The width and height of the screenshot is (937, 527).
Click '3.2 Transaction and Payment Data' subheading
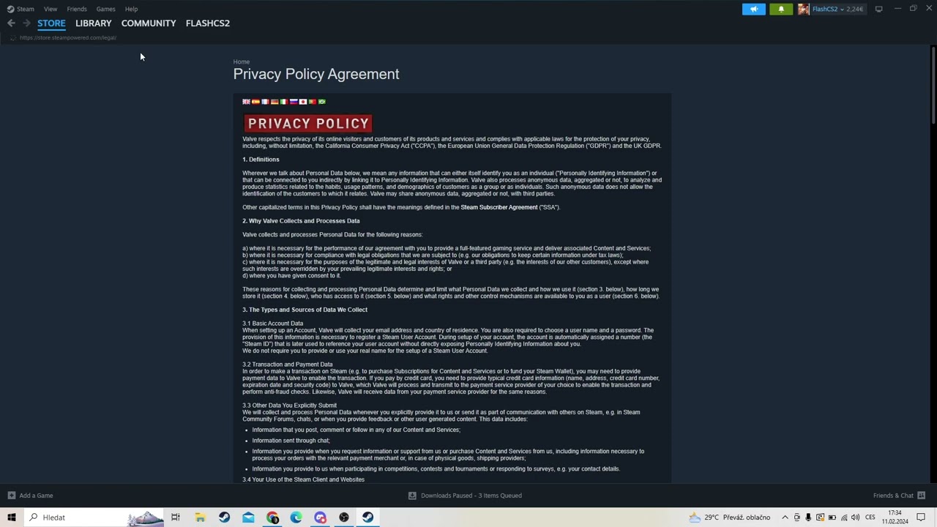tap(288, 365)
